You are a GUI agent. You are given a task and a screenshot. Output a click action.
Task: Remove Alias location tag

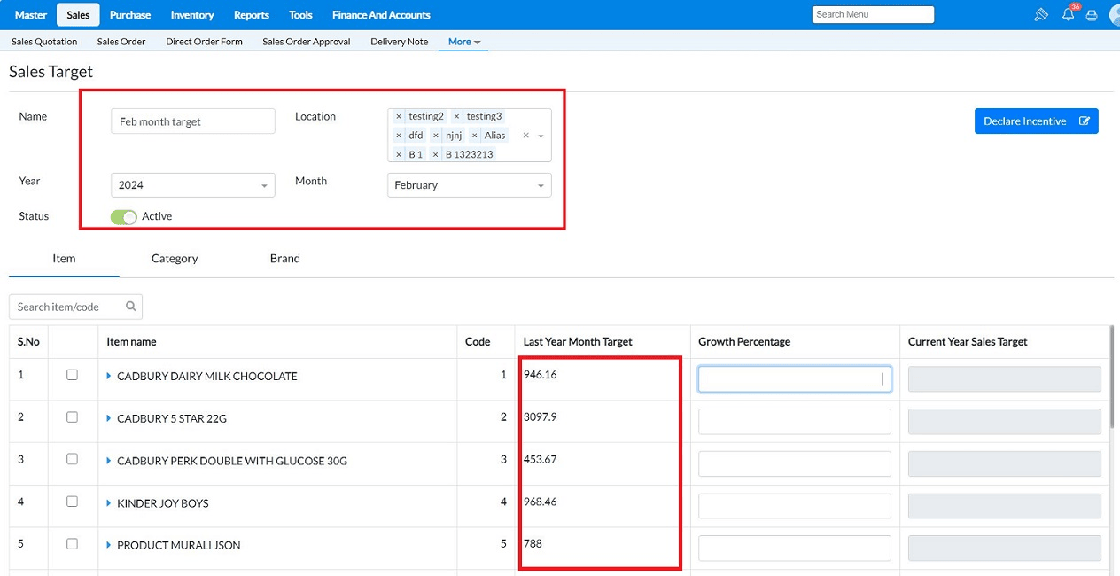(x=475, y=136)
